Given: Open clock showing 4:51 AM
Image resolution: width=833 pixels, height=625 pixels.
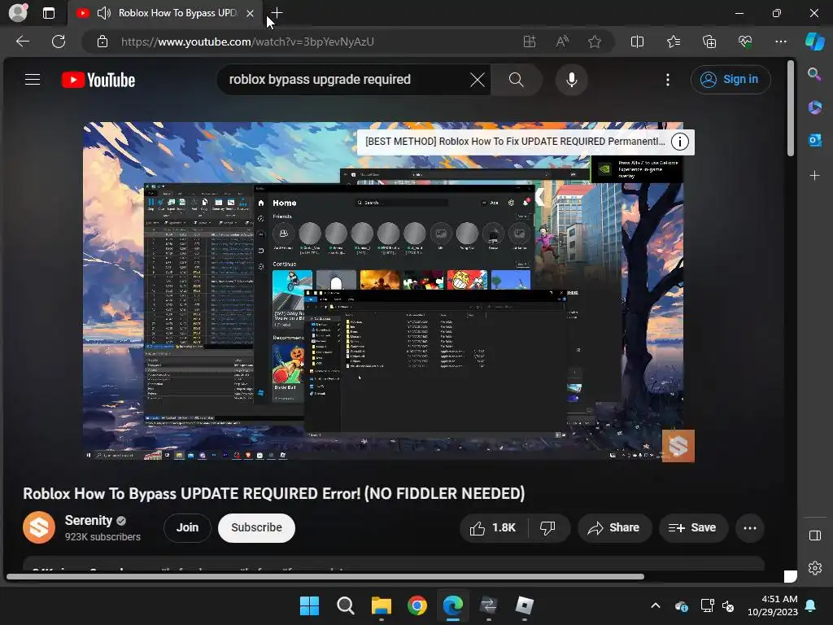Looking at the screenshot, I should (773, 605).
